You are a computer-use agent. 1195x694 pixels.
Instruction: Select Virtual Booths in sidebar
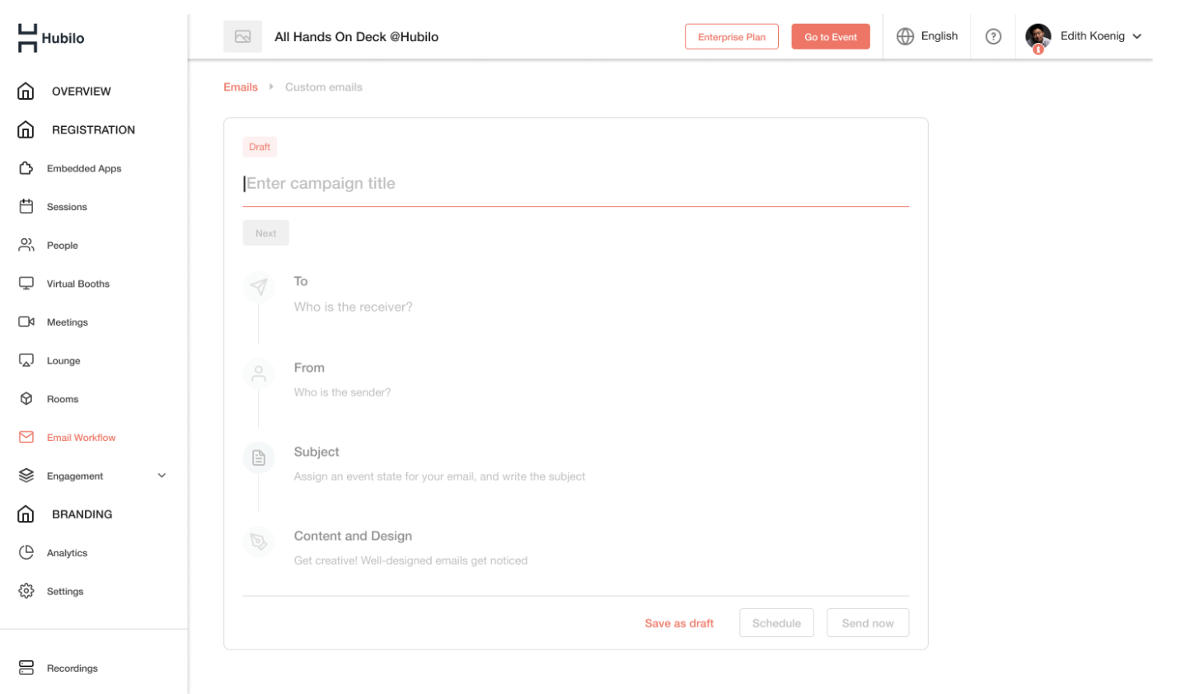click(78, 284)
